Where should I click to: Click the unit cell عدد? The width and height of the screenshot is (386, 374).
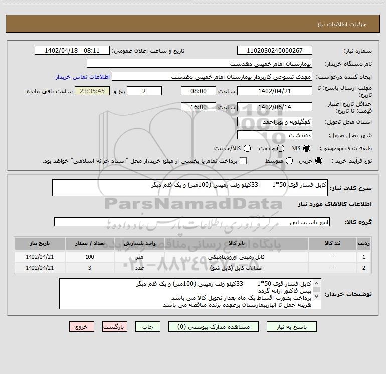point(139,268)
